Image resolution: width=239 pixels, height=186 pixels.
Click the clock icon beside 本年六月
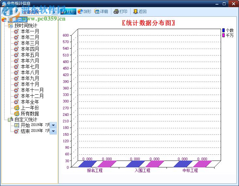click(x=16, y=61)
